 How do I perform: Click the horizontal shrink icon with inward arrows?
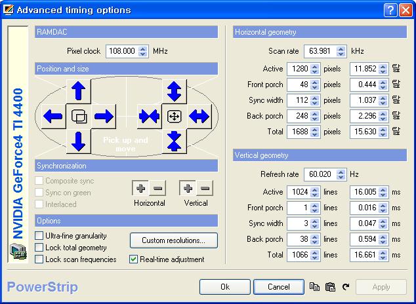coord(149,117)
